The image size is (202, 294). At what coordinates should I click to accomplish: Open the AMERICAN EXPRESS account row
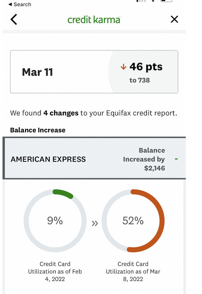pyautogui.click(x=48, y=159)
